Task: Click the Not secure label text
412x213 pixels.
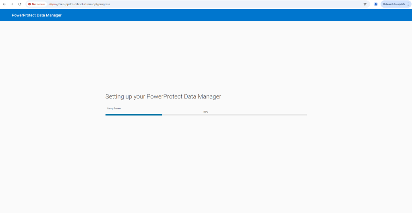Action: (39, 4)
